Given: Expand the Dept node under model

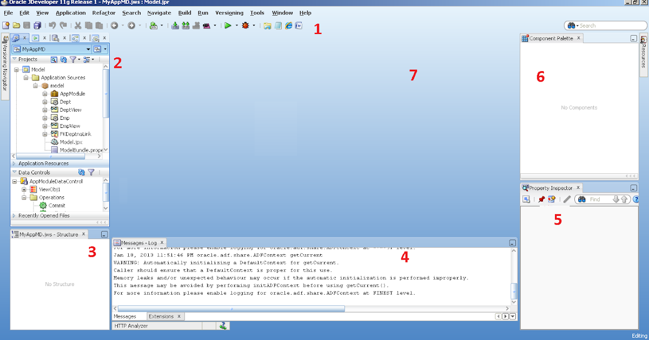Looking at the screenshot, I should click(45, 101).
